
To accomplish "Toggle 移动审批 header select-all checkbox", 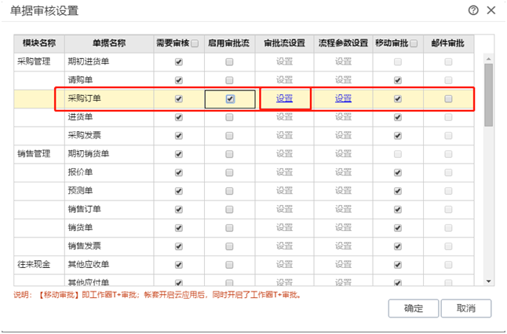I will click(414, 43).
